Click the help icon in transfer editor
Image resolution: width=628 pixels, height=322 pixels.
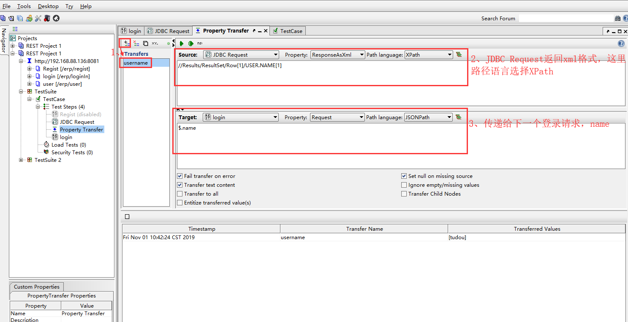click(621, 44)
